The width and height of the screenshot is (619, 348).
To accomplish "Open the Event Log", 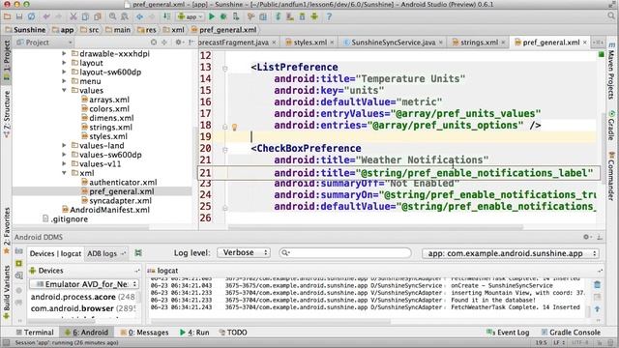I will (508, 333).
